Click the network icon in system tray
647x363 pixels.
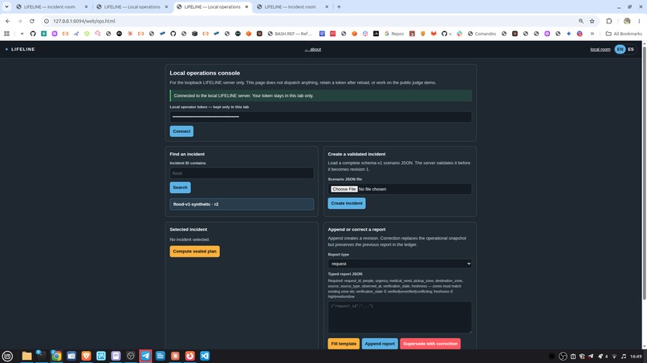pos(614,357)
